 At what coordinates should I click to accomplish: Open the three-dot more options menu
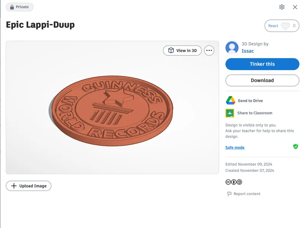point(209,51)
